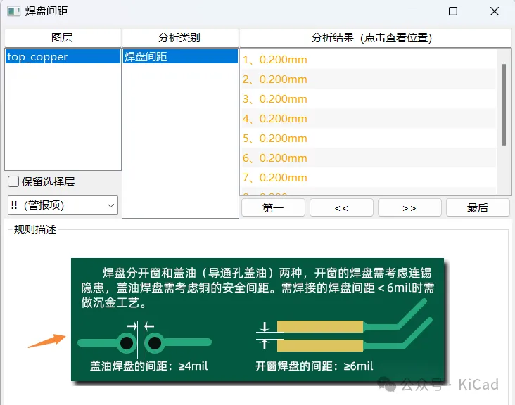This screenshot has width=515, height=405.
Task: Go to next result with >> button
Action: tap(409, 207)
